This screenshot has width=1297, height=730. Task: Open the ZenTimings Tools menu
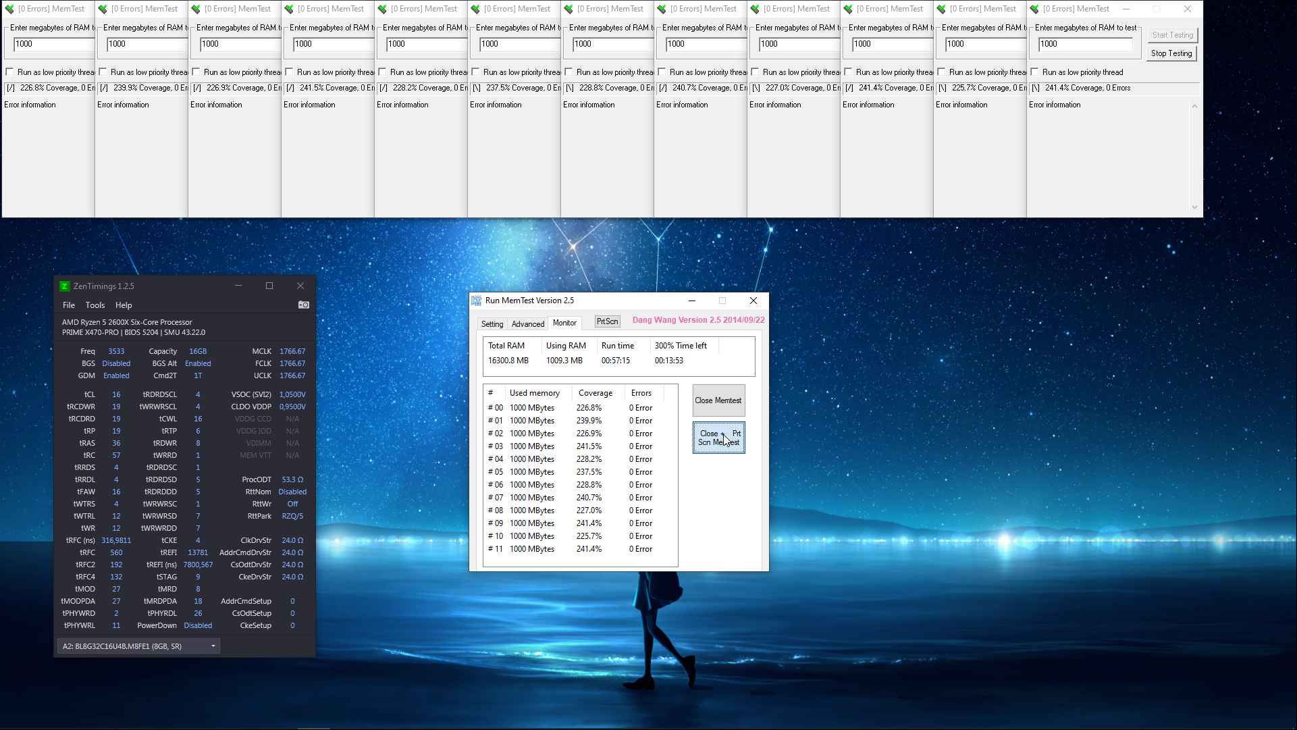click(95, 305)
